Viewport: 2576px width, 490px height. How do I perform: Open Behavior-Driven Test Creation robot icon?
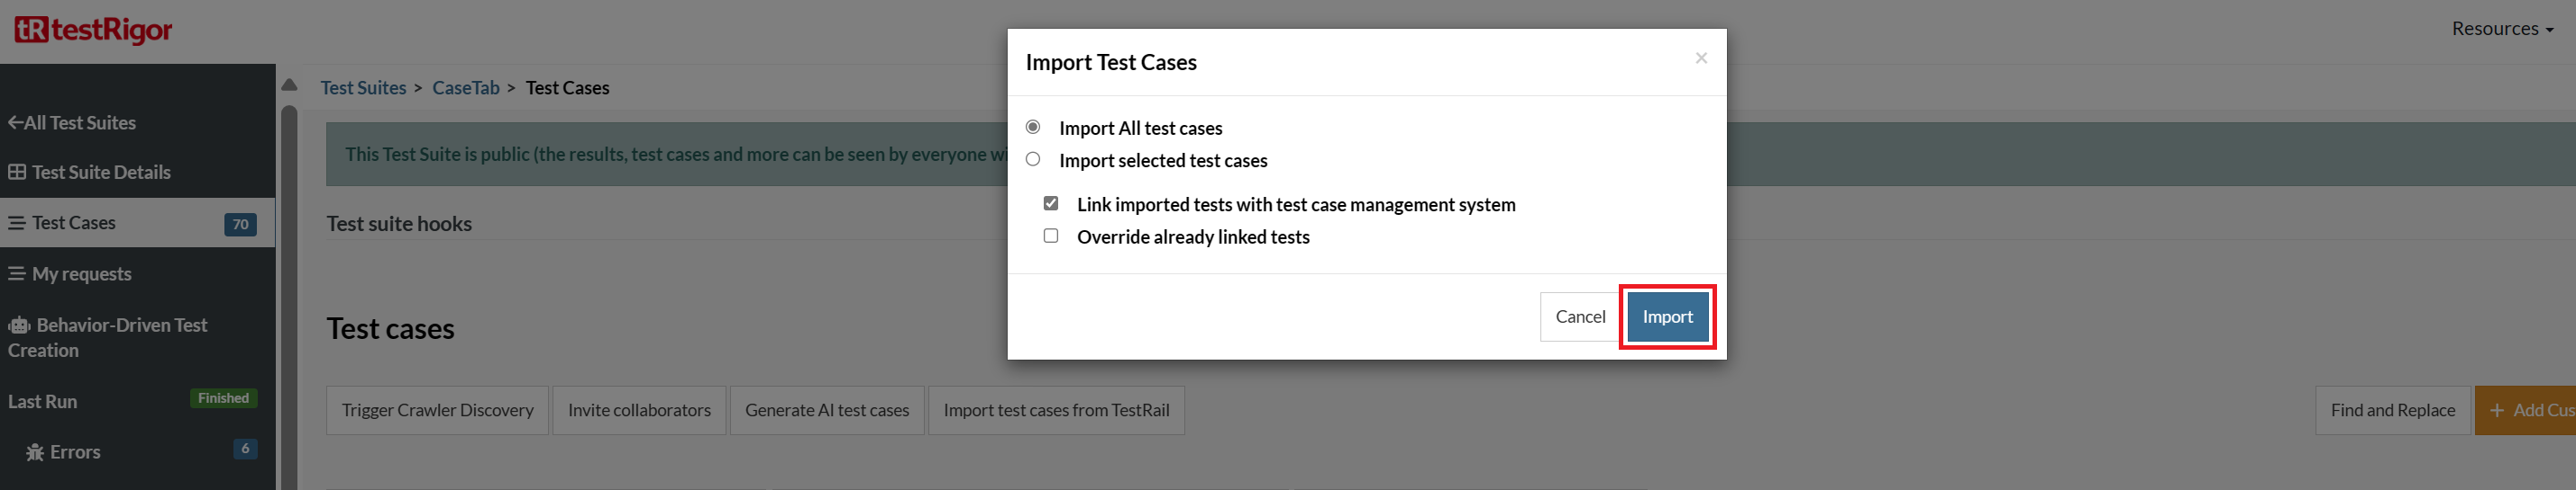pyautogui.click(x=19, y=325)
